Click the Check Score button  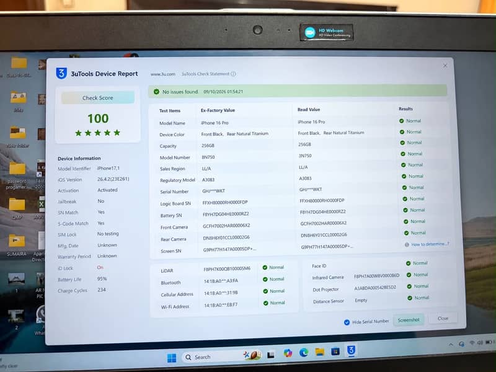click(x=98, y=98)
